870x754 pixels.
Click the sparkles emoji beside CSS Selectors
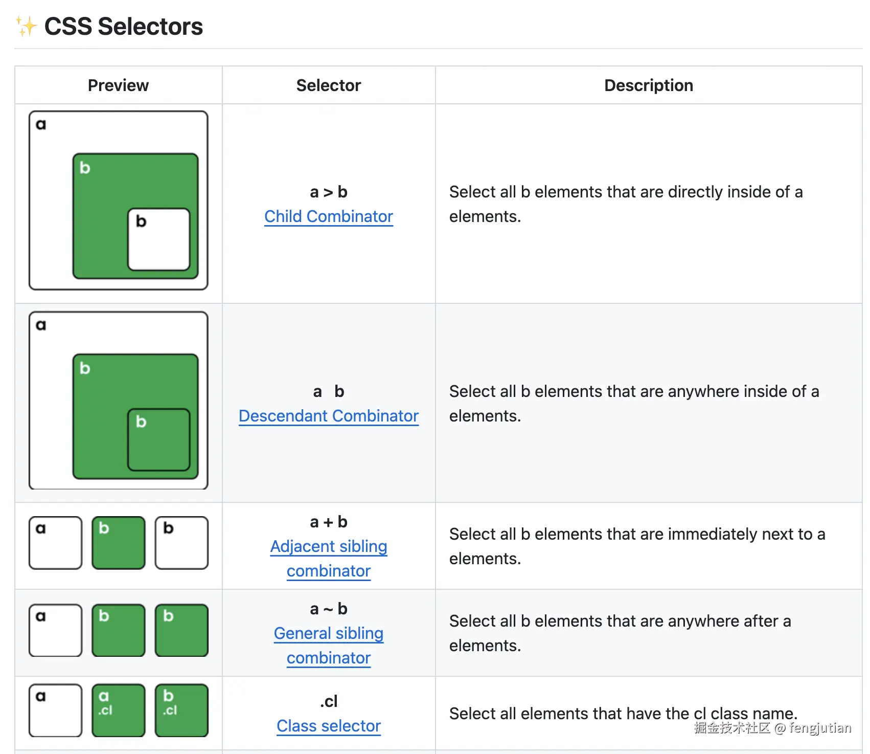pyautogui.click(x=26, y=26)
